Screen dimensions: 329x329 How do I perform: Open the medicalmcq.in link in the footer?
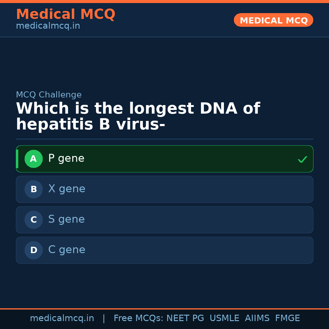(x=62, y=318)
